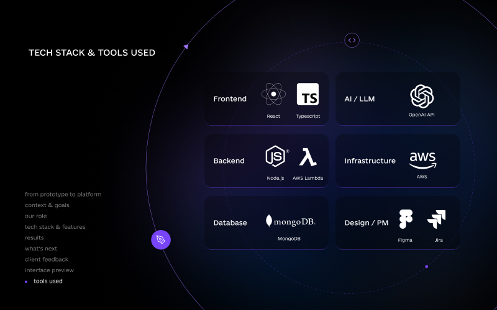The image size is (497, 310).
Task: Click the 'Design / PM' category label
Action: pyautogui.click(x=367, y=223)
